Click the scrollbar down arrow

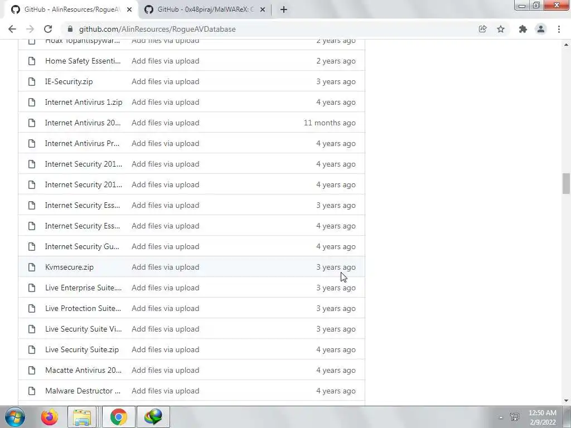pyautogui.click(x=566, y=401)
